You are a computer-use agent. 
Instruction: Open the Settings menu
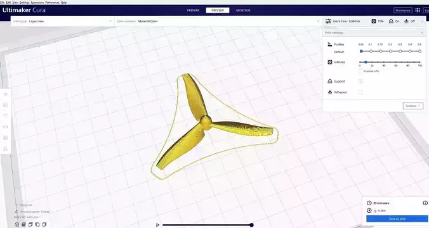(24, 2)
